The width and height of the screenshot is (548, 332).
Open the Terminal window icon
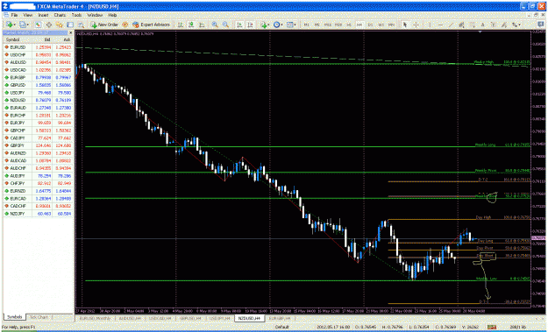coord(70,25)
